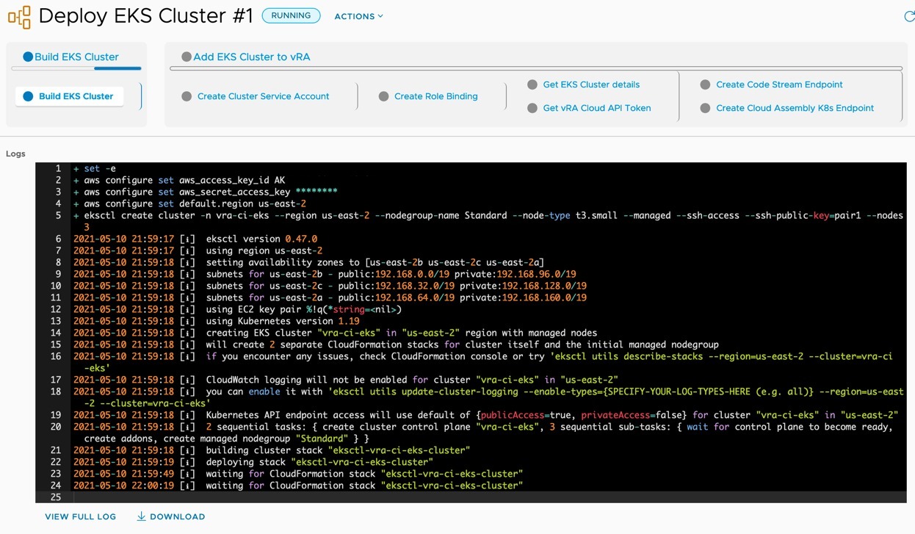
Task: Click status dot of Create Code Stream Endpoint
Action: click(x=705, y=84)
